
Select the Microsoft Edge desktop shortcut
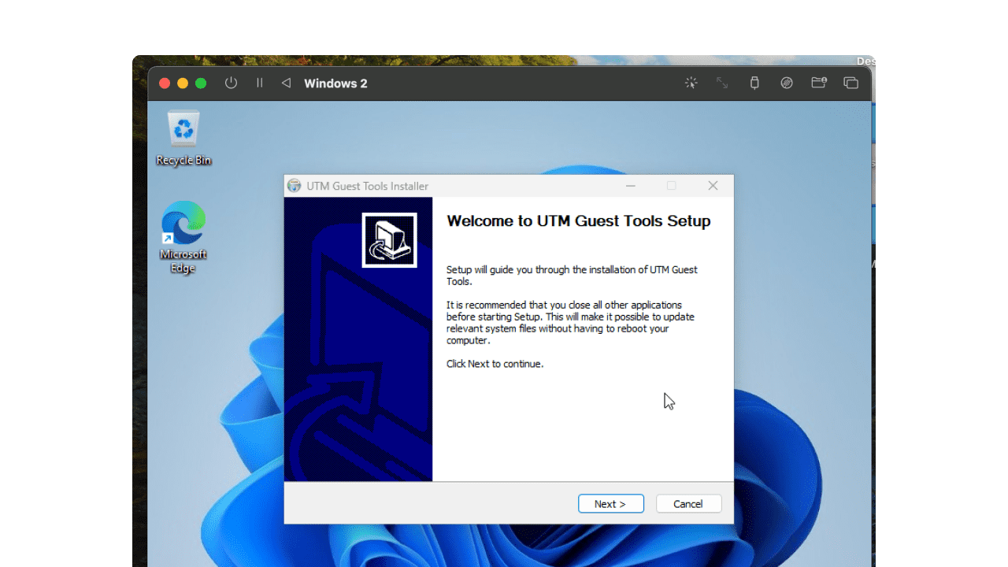[183, 237]
